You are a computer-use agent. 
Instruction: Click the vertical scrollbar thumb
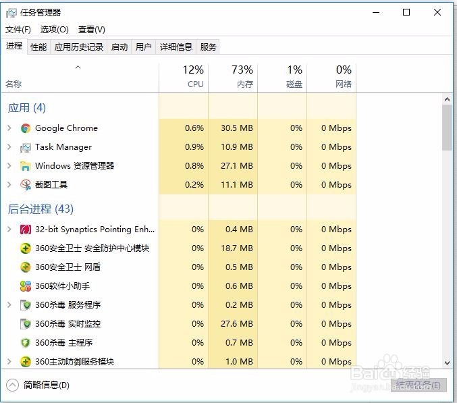point(447,128)
